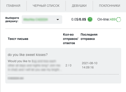Click the 2 / 0 sends count
Image resolution: width=126 pixels, height=92 pixels.
(69, 65)
